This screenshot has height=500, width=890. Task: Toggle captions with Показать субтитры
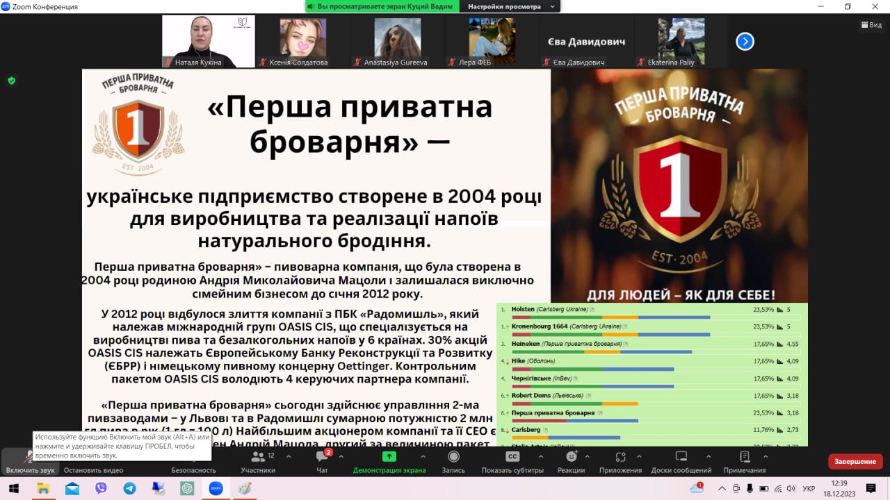(512, 457)
